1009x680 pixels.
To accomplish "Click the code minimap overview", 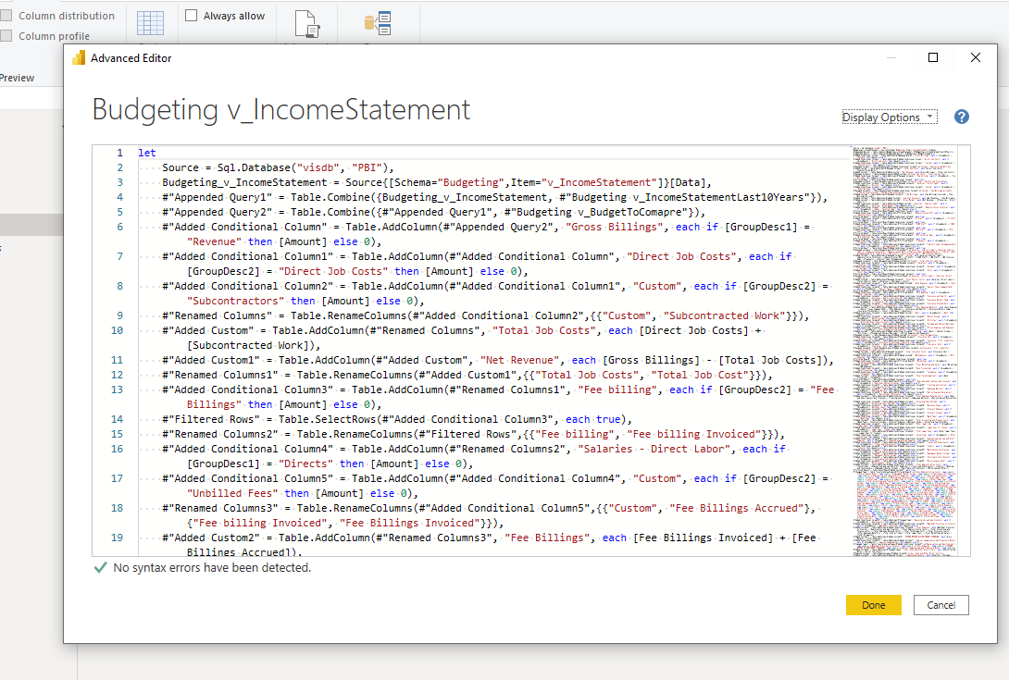I will point(904,351).
